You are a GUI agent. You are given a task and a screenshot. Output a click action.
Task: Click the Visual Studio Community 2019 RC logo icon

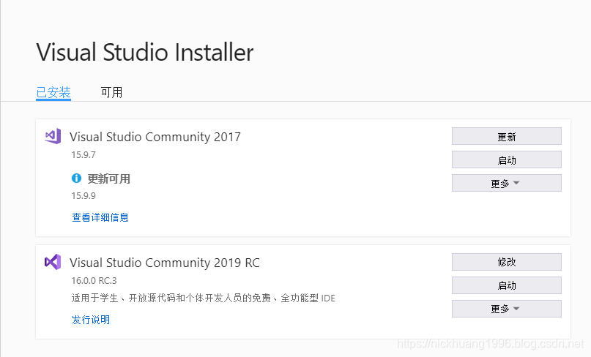(x=53, y=262)
